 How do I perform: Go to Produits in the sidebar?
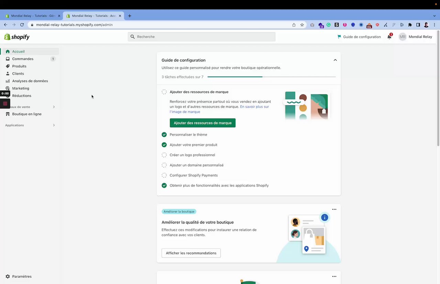coord(19,66)
